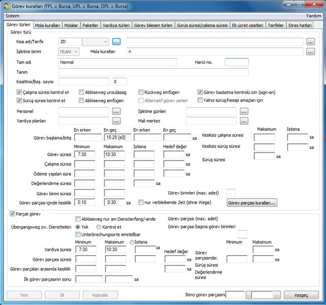Click the Tam adı field showing Normal
Screen dimensions: 326x305
coord(118,62)
